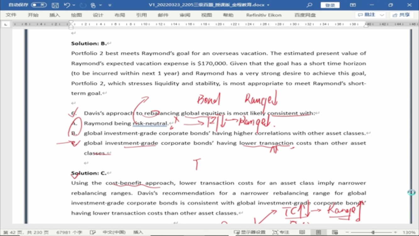This screenshot has width=419, height=236.
Task: Click the 共享 (Share) button
Action: pos(402,15)
